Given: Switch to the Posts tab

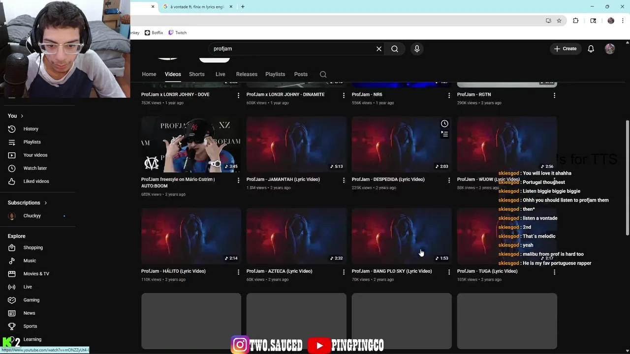Looking at the screenshot, I should click(x=301, y=74).
